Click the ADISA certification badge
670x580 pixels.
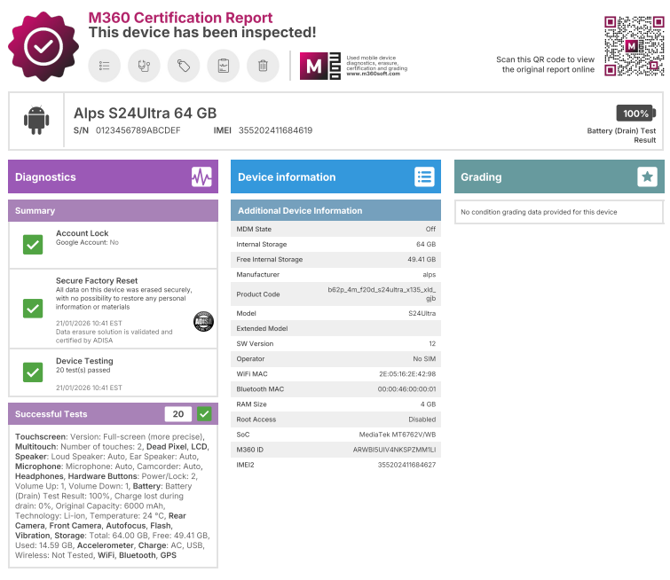tap(202, 321)
